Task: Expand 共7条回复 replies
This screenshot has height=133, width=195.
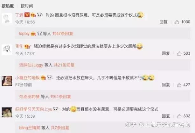Action: pyautogui.click(x=60, y=128)
